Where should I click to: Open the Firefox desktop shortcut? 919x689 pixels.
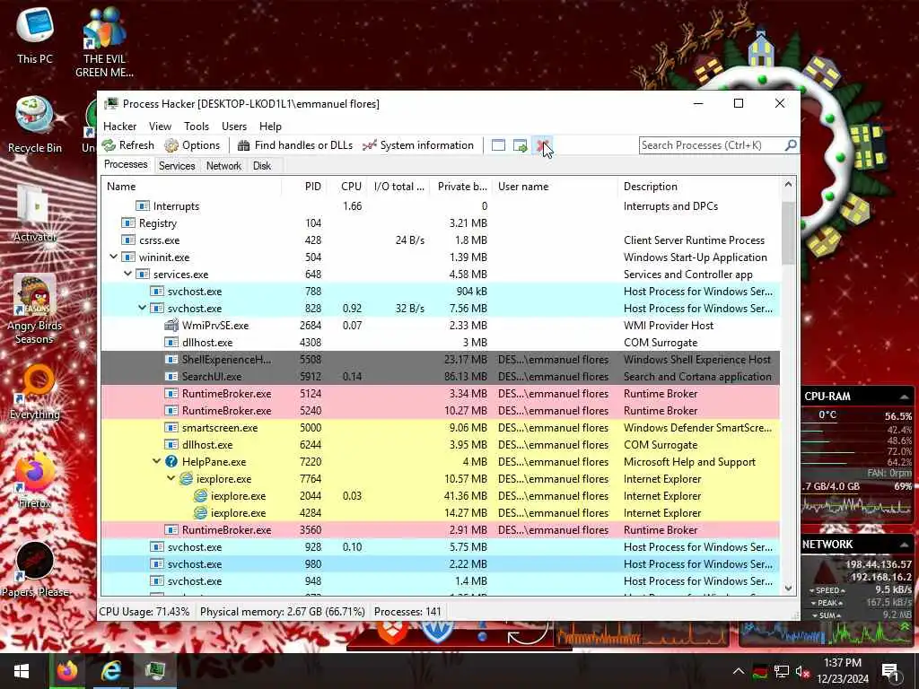click(35, 481)
